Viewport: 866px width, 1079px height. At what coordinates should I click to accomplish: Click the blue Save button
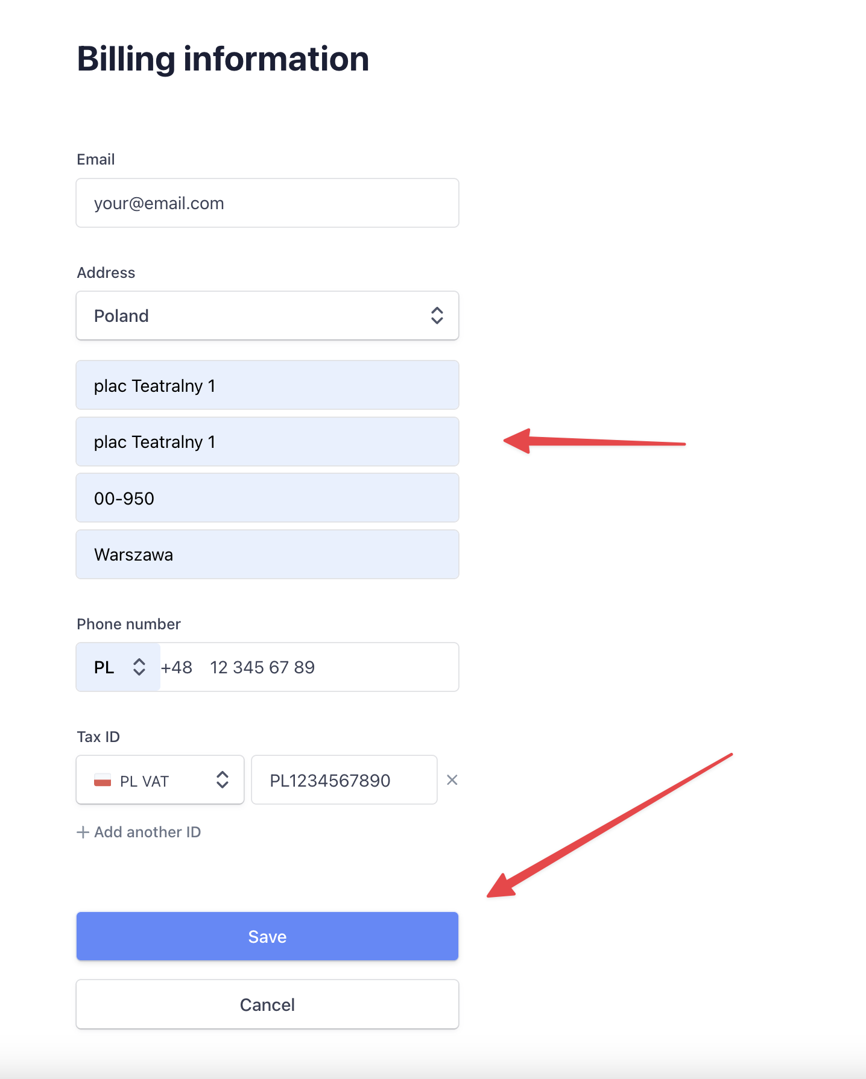pos(267,936)
